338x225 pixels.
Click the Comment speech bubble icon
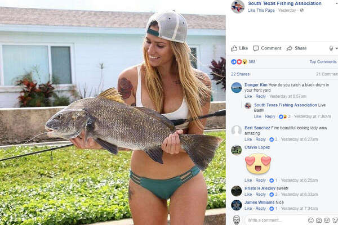[256, 48]
